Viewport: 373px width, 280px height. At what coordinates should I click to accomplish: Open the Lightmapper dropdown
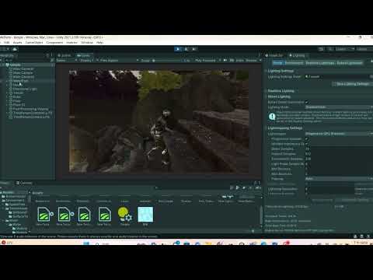[338, 134]
